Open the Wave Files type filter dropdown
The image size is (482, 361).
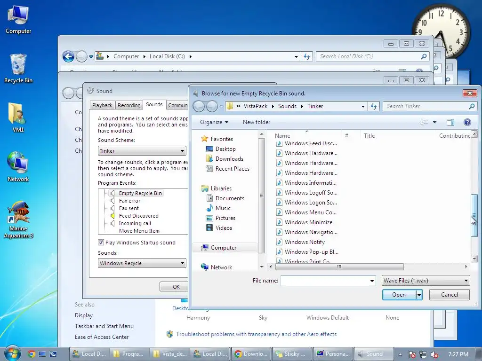[x=426, y=281]
